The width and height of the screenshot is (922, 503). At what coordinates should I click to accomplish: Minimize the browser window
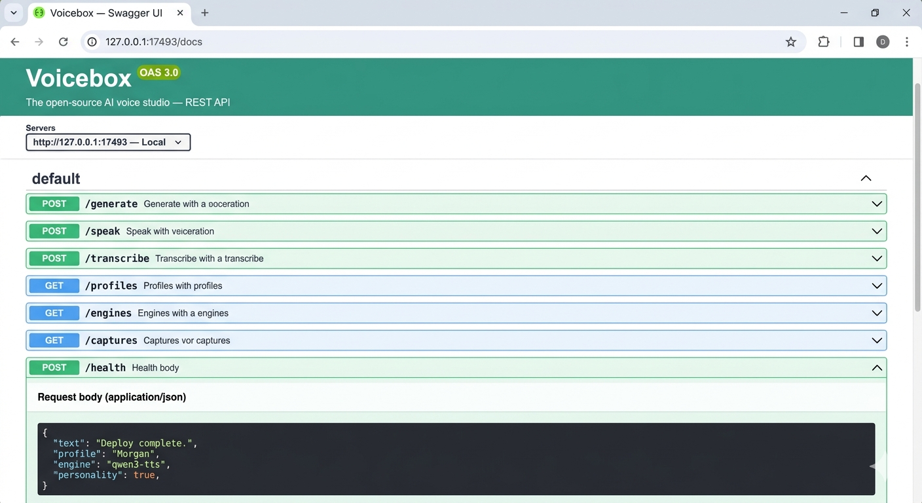pyautogui.click(x=844, y=13)
